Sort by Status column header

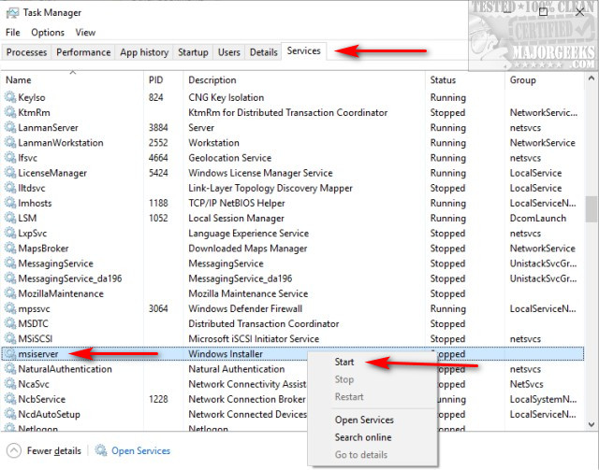click(465, 80)
